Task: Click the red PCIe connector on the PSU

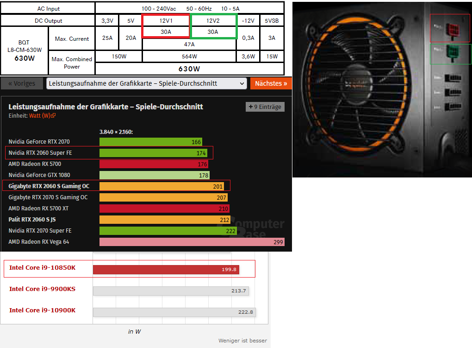Action: [452, 30]
